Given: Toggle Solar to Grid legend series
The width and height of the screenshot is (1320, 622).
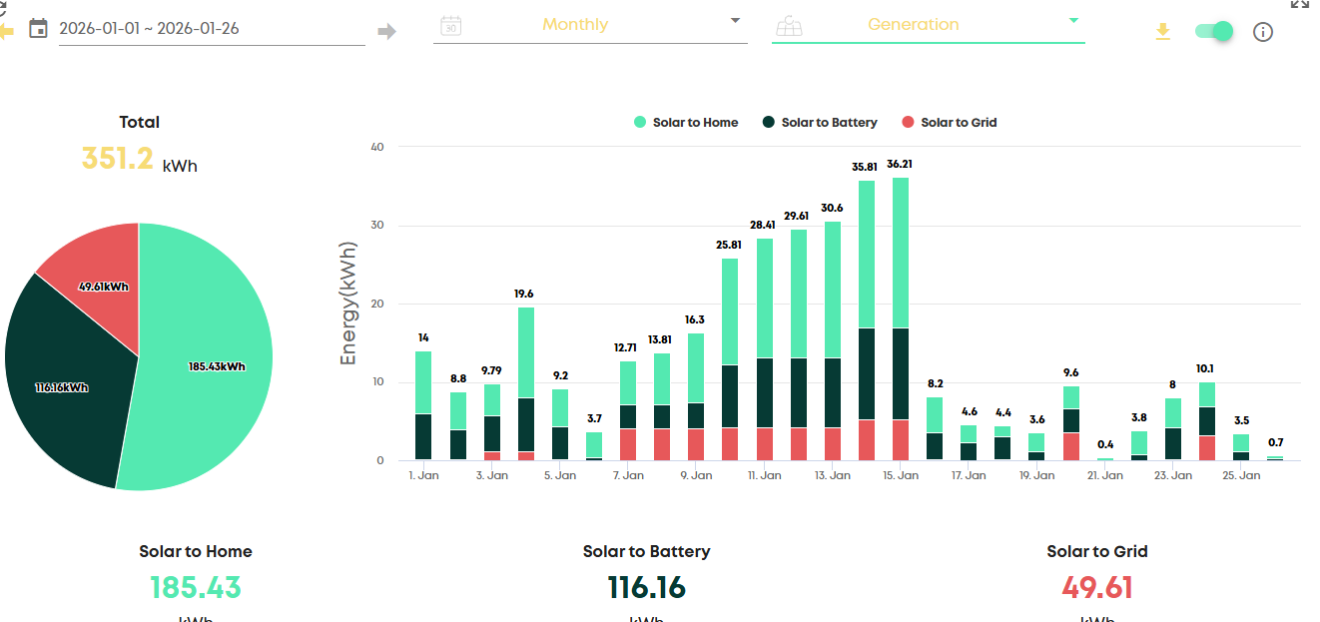Looking at the screenshot, I should (x=949, y=123).
